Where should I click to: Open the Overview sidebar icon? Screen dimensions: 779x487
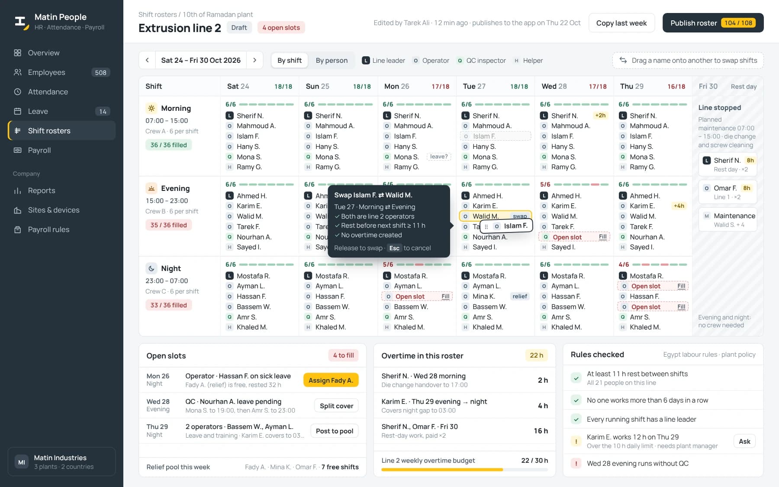(18, 53)
